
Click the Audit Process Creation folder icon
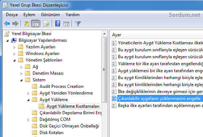coord(34,86)
